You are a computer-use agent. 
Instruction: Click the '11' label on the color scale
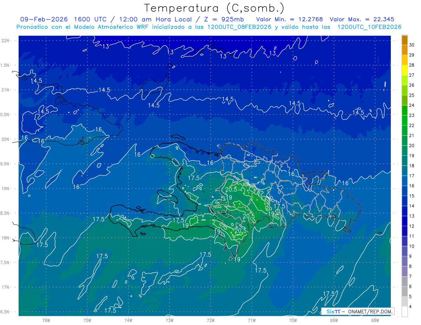(412, 236)
